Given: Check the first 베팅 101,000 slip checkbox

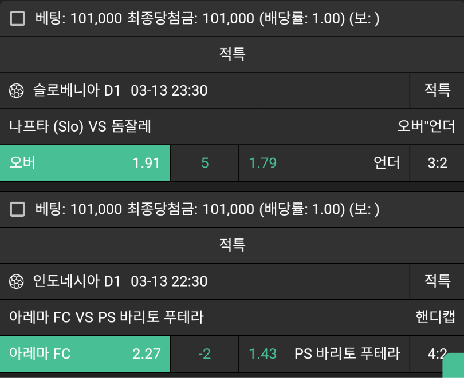Looking at the screenshot, I should (x=18, y=19).
